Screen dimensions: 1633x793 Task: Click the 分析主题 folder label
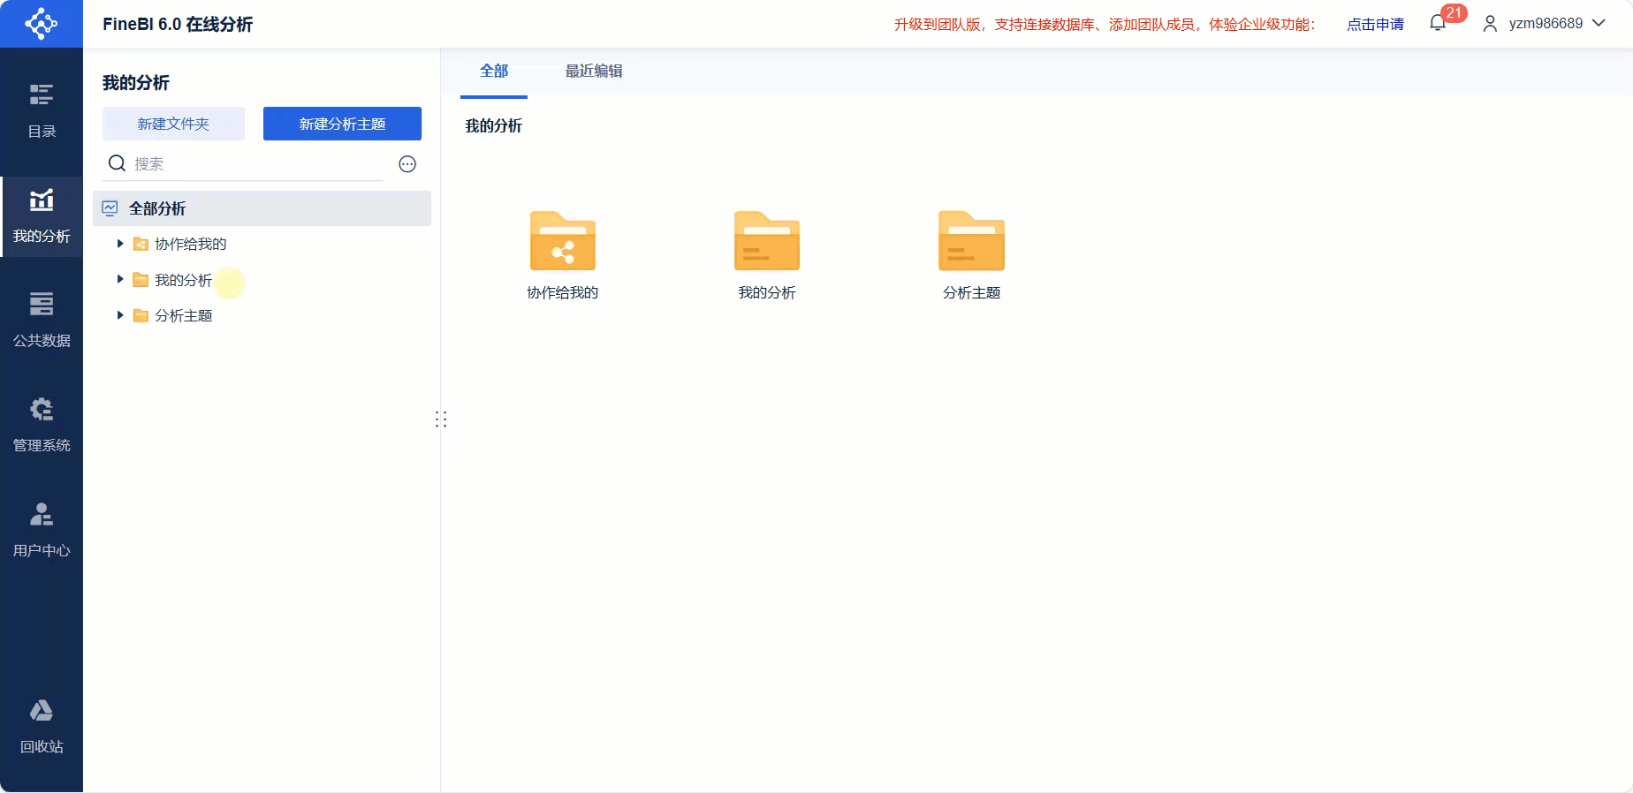pyautogui.click(x=971, y=292)
